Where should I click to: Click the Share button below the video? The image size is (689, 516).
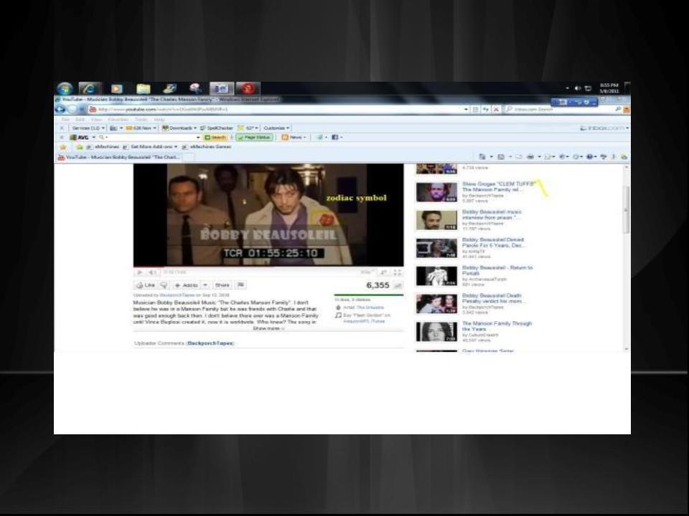[222, 285]
